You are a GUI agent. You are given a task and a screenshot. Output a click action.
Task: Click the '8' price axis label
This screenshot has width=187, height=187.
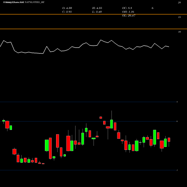pyautogui.click(x=177, y=102)
